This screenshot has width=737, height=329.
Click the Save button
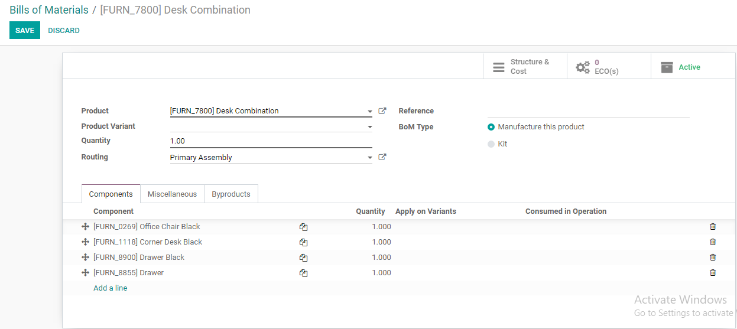point(25,30)
